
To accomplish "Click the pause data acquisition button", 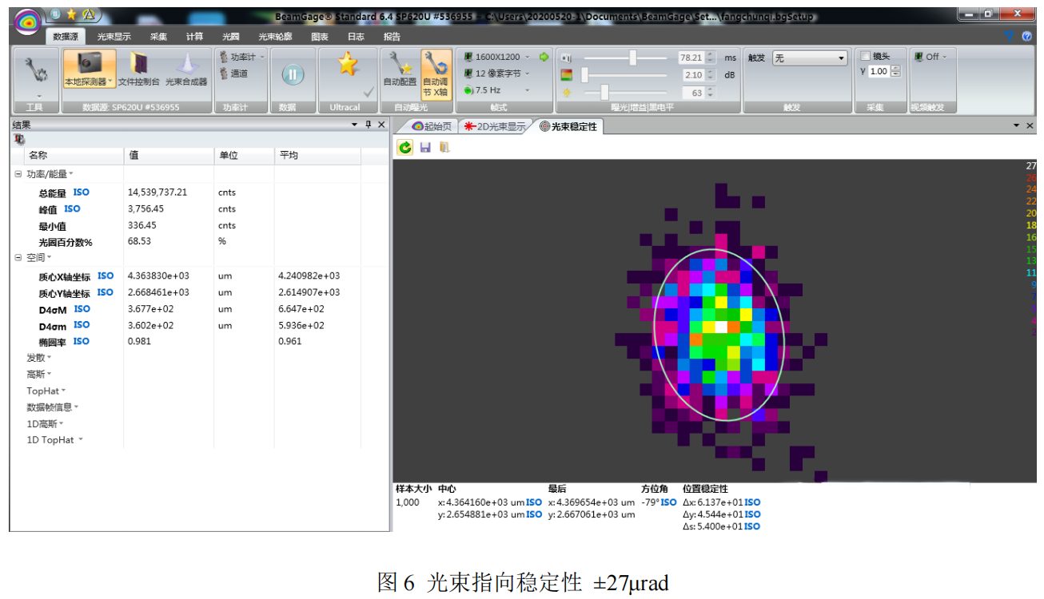I will click(x=293, y=74).
